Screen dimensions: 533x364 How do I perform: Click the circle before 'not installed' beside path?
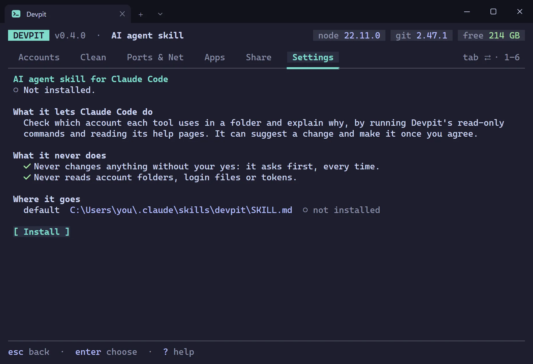tap(305, 210)
